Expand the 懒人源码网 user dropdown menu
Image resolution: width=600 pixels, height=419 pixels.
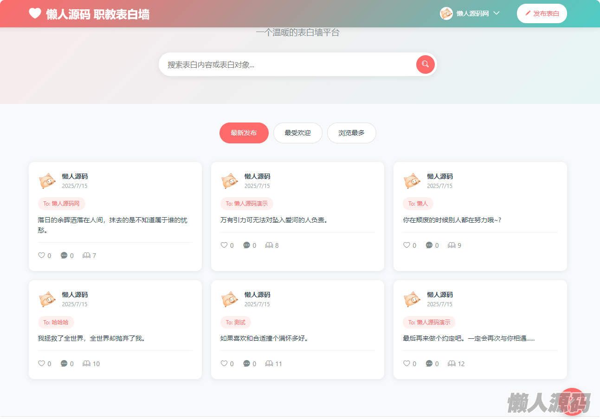tap(497, 13)
